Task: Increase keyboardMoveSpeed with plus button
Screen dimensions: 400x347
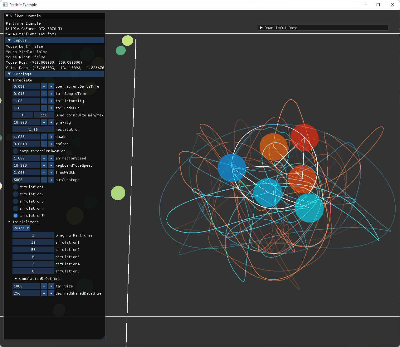Action: [x=51, y=165]
